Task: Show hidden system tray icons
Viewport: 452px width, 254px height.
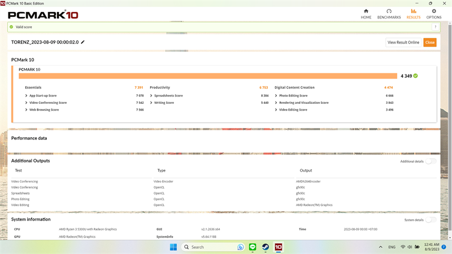Action: pyautogui.click(x=380, y=247)
